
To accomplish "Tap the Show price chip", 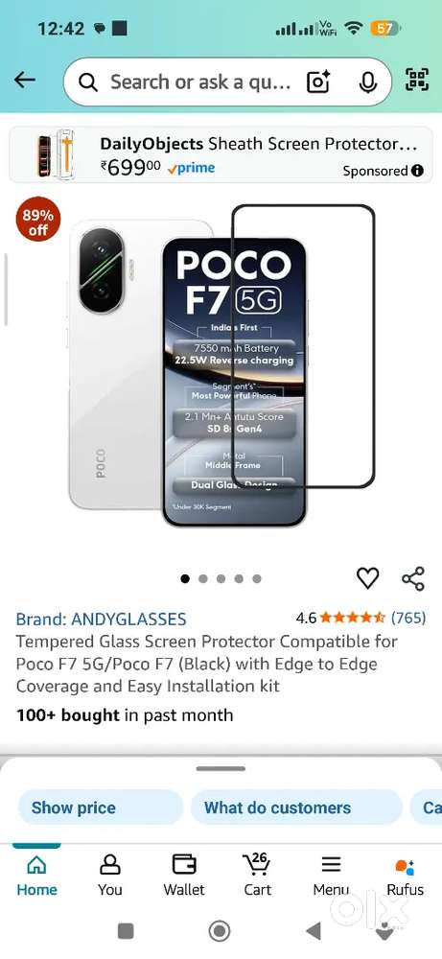I will click(101, 807).
